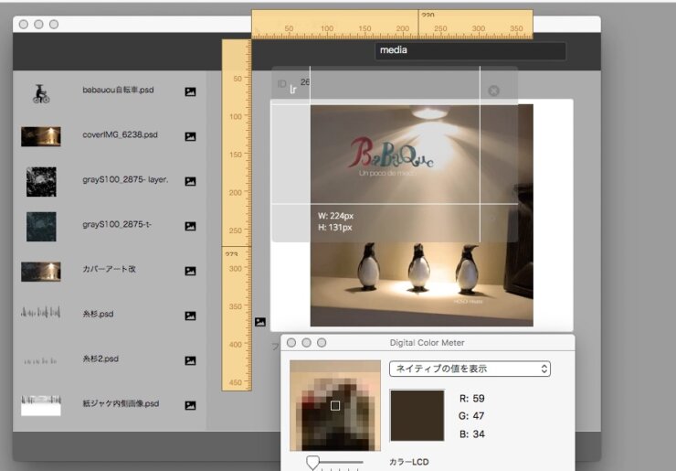676x471 pixels.
Task: Click image icon for 糸杉2.psd row
Action: 190,361
